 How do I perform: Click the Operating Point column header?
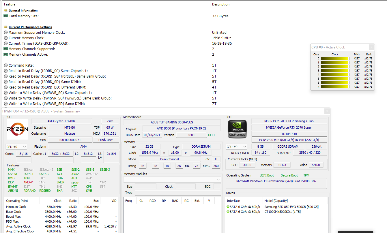click(17, 201)
